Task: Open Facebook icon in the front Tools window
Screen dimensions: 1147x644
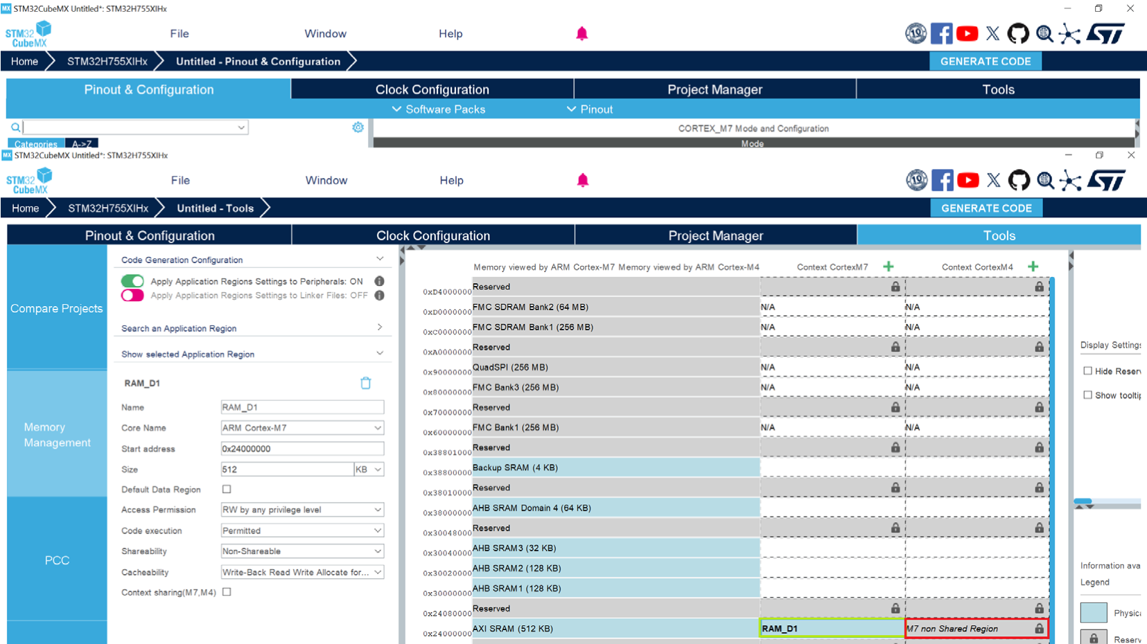Action: pos(942,181)
